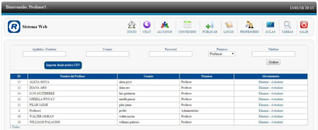Image resolution: width=318 pixels, height=130 pixels.
Task: Click the Todos link below table
Action: [15, 127]
